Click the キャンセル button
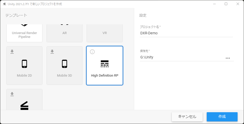 [x=187, y=117]
